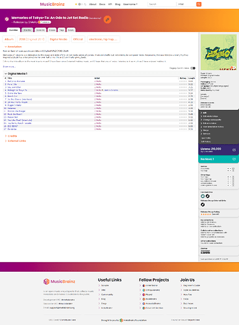The image size is (239, 325).
Task: Click the Creative Commons license badge
Action: click(x=205, y=252)
